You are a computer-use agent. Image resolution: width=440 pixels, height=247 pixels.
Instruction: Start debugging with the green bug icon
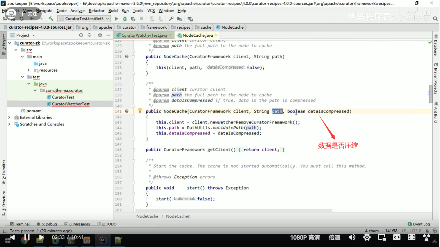(x=125, y=19)
